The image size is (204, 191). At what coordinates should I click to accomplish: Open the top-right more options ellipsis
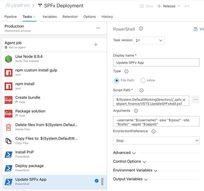click(x=187, y=6)
